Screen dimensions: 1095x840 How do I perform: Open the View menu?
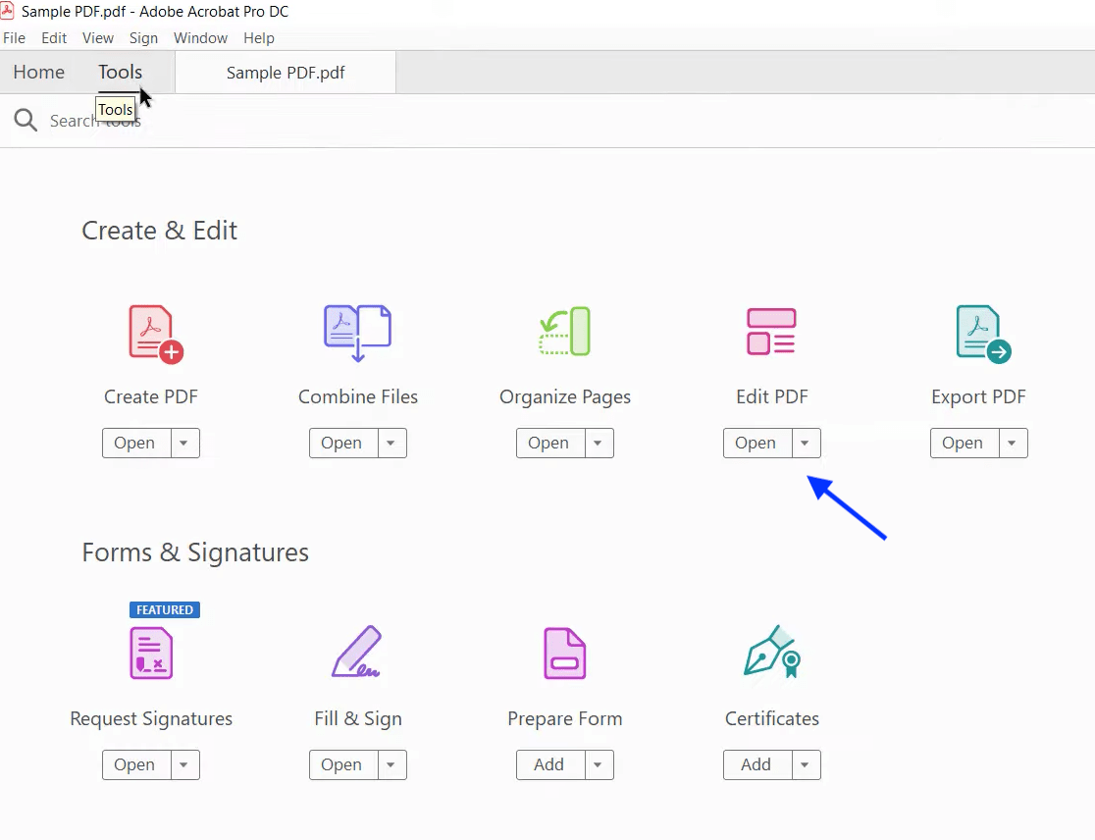tap(98, 37)
